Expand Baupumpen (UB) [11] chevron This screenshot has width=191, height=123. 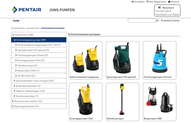pos(16,71)
